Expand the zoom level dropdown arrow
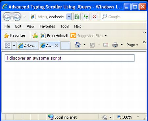148x121 pixels. [138, 117]
